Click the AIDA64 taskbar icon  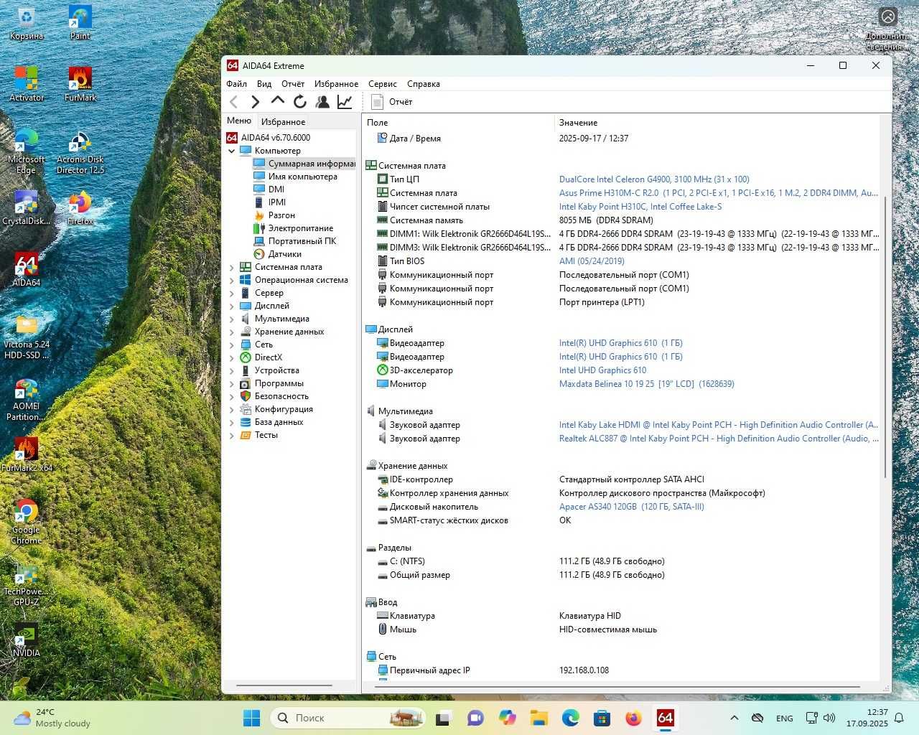click(666, 718)
